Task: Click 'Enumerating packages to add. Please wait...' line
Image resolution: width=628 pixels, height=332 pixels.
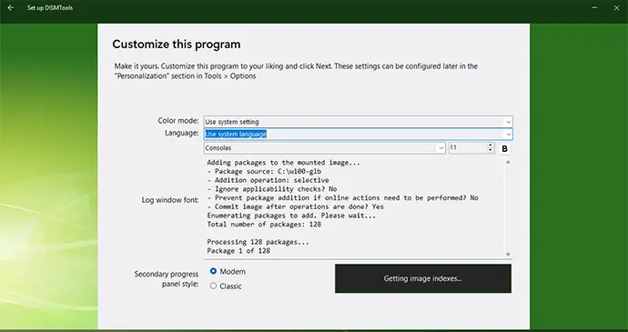Action: (x=291, y=216)
